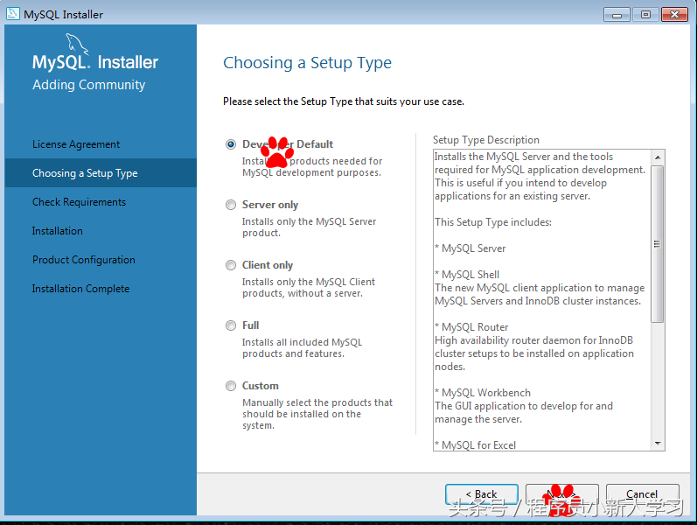Click the Next button
697x525 pixels.
click(x=561, y=494)
